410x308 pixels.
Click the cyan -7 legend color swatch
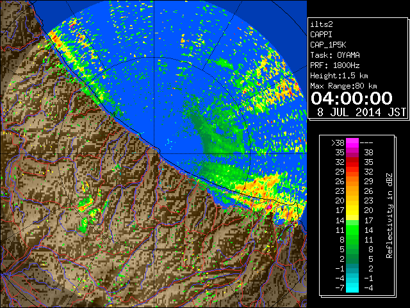(x=352, y=288)
